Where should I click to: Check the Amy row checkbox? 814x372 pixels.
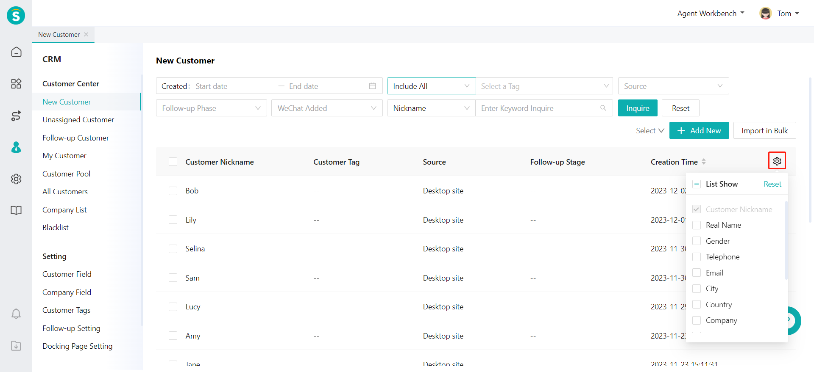coord(173,336)
